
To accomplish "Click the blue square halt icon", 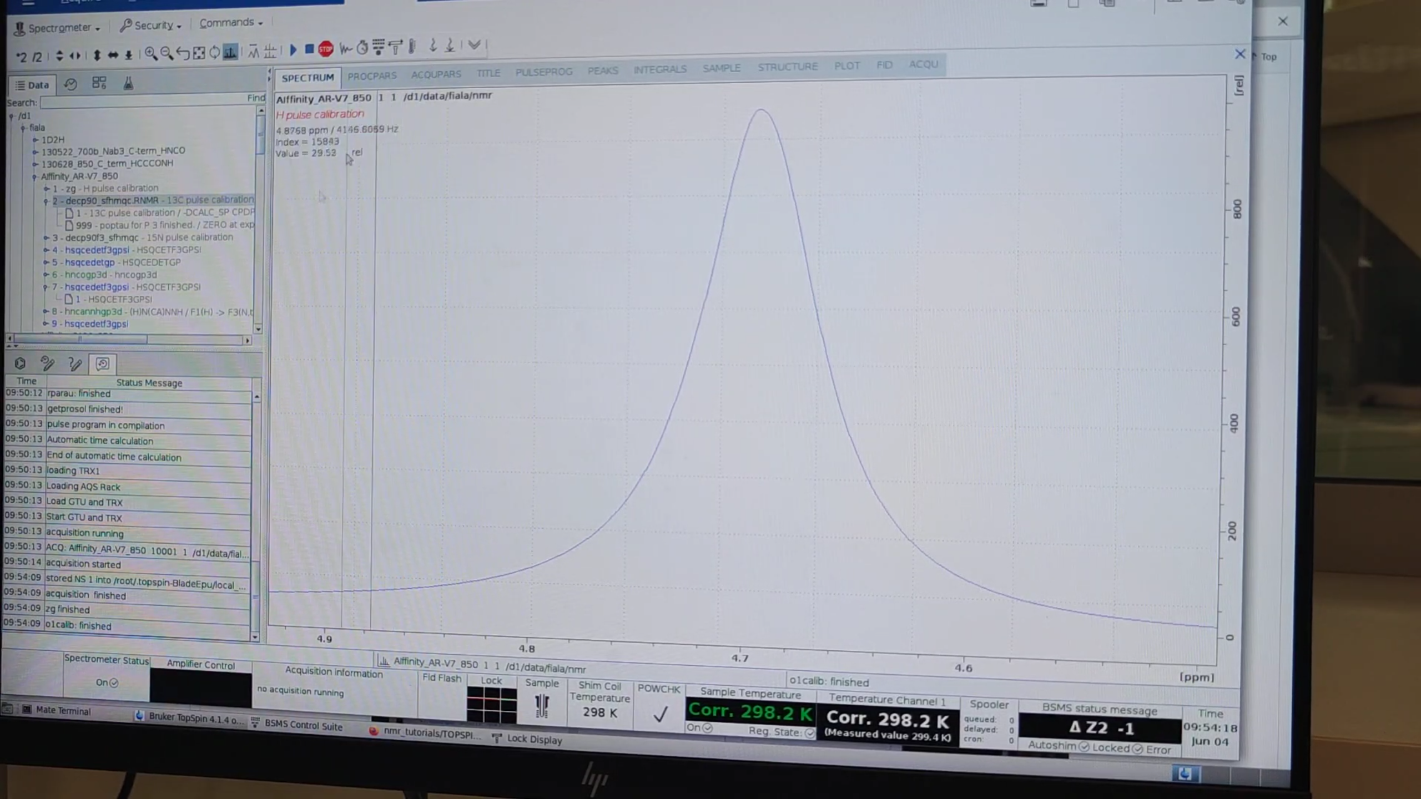I will click(x=310, y=49).
